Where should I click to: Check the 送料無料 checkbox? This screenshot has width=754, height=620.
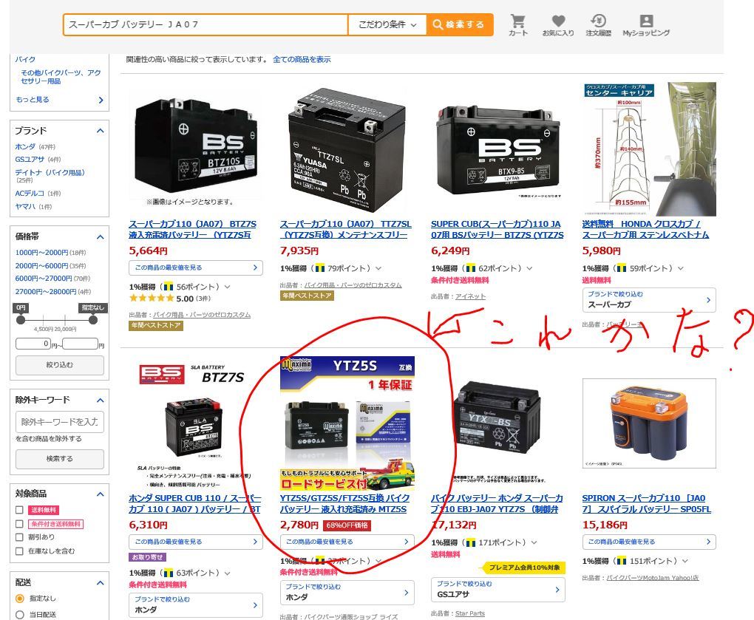click(x=19, y=510)
